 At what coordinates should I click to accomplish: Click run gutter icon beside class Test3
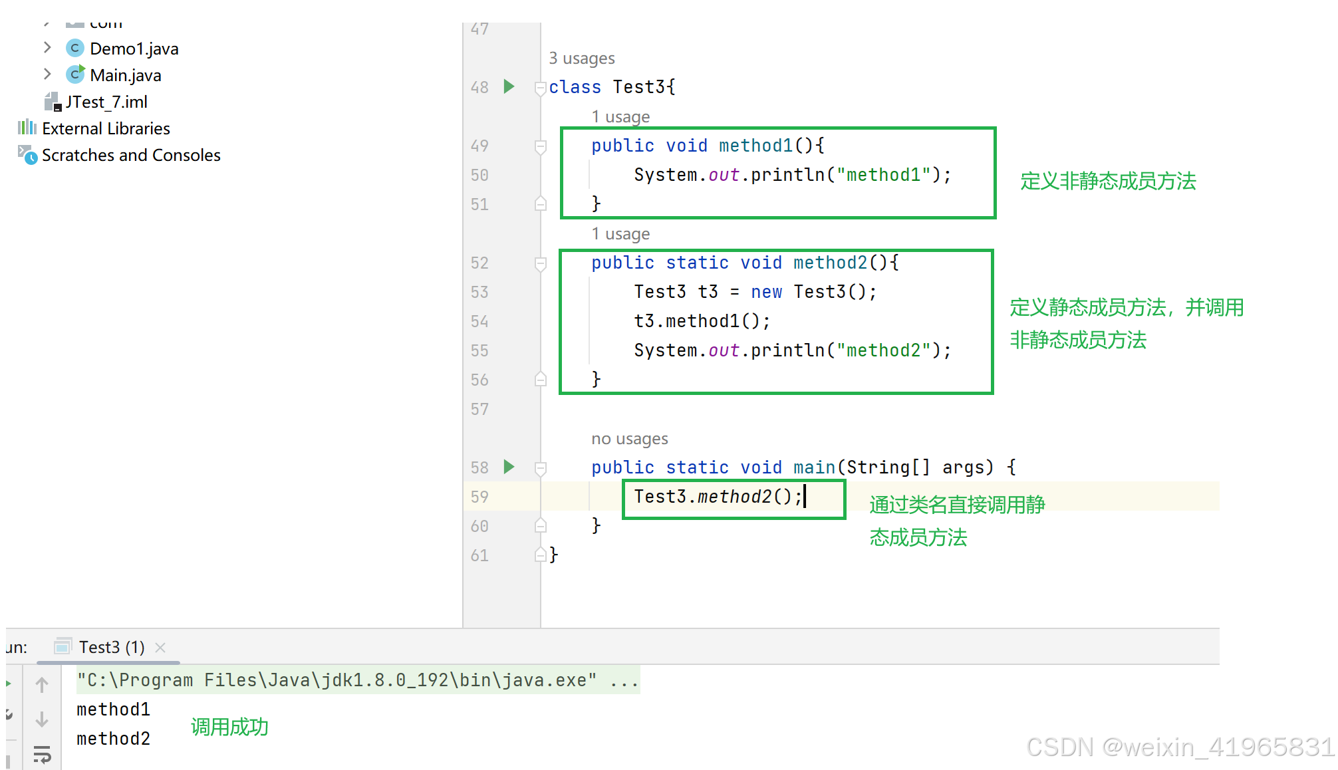509,86
